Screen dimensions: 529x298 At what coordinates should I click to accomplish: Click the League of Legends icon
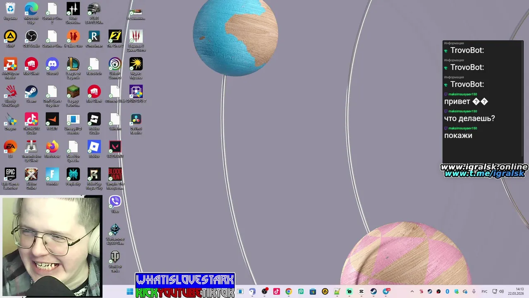(73, 68)
